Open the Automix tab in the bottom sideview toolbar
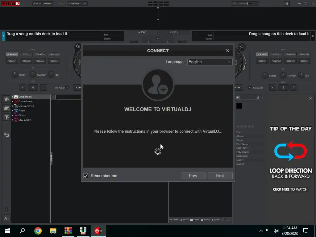 coord(205,220)
